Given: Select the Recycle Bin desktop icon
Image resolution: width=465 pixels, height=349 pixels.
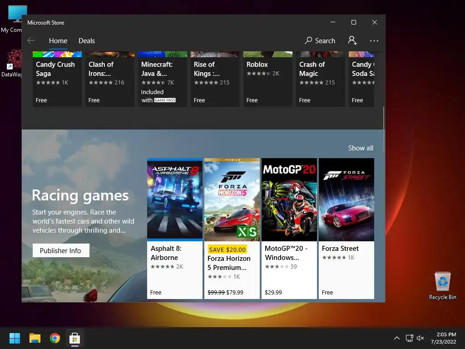Looking at the screenshot, I should pos(442,286).
